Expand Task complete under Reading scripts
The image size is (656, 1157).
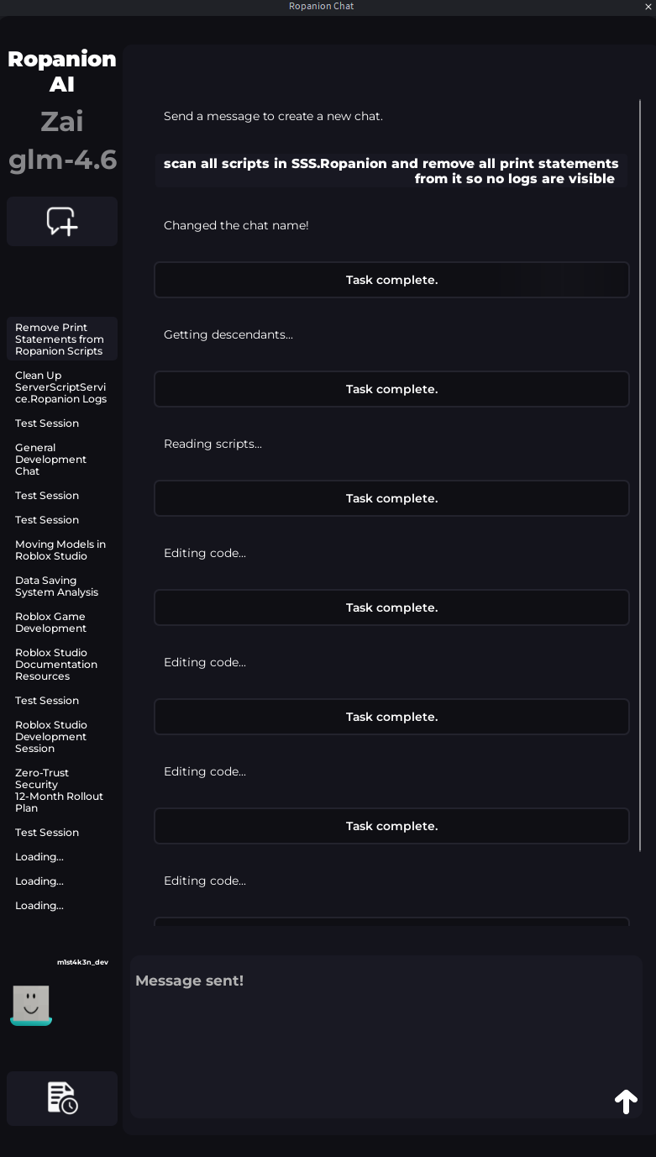[391, 498]
